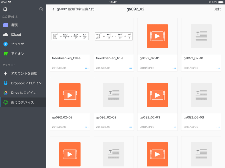The width and height of the screenshot is (225, 168).
Task: Log in to Dropbox
Action: pyautogui.click(x=23, y=83)
